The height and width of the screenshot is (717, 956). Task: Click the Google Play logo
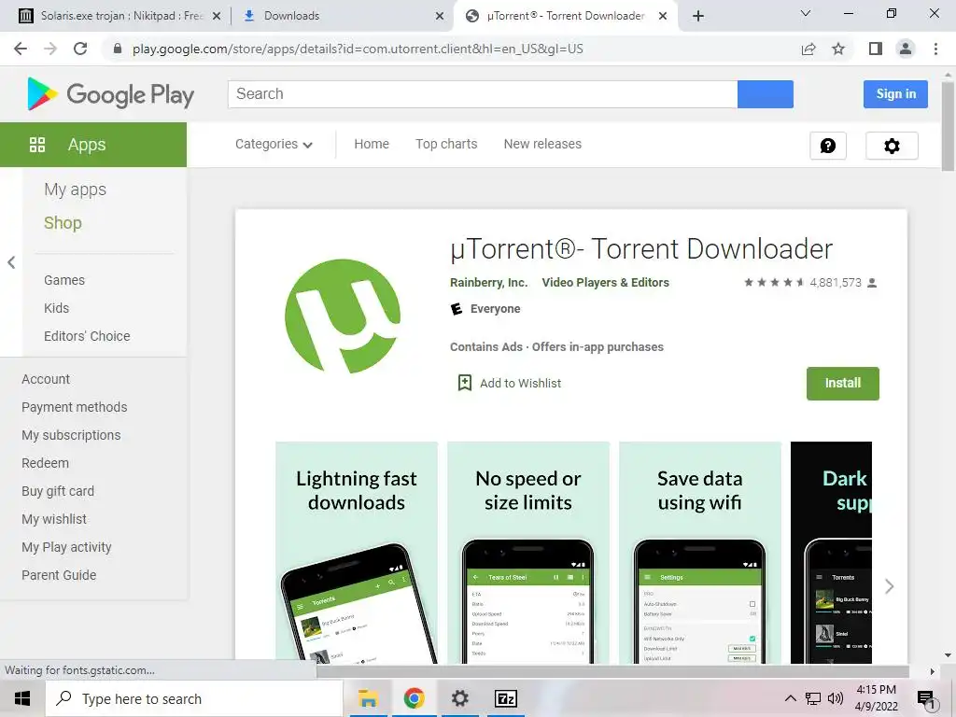[x=111, y=94]
